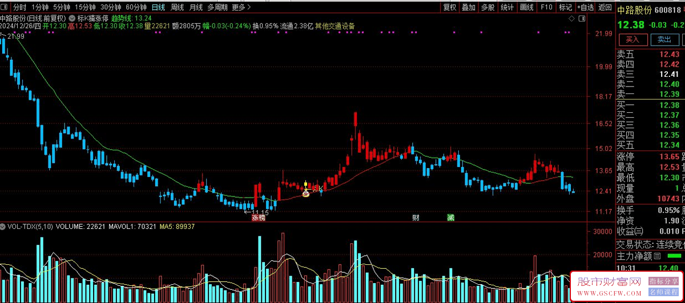This screenshot has height=303, width=685.
Task: Click the 标记 mark button
Action: pyautogui.click(x=565, y=7)
